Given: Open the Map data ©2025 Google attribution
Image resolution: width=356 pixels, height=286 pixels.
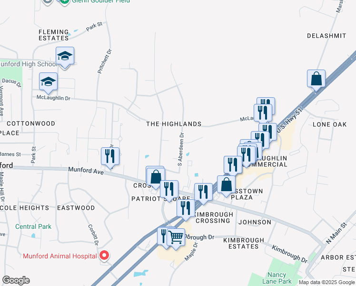Looking at the screenshot, I should (327, 283).
